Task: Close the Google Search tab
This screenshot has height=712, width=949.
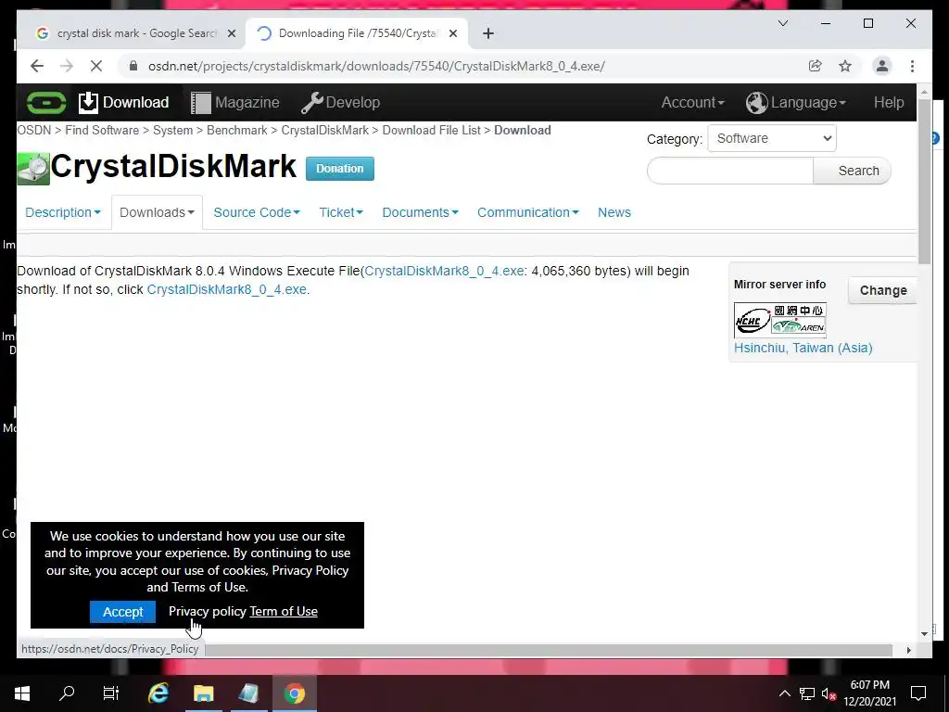Action: (231, 33)
